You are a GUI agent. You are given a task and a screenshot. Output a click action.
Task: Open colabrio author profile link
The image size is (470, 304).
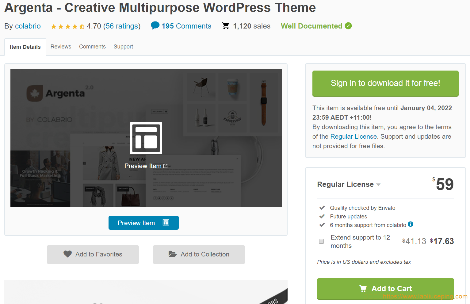tap(28, 26)
